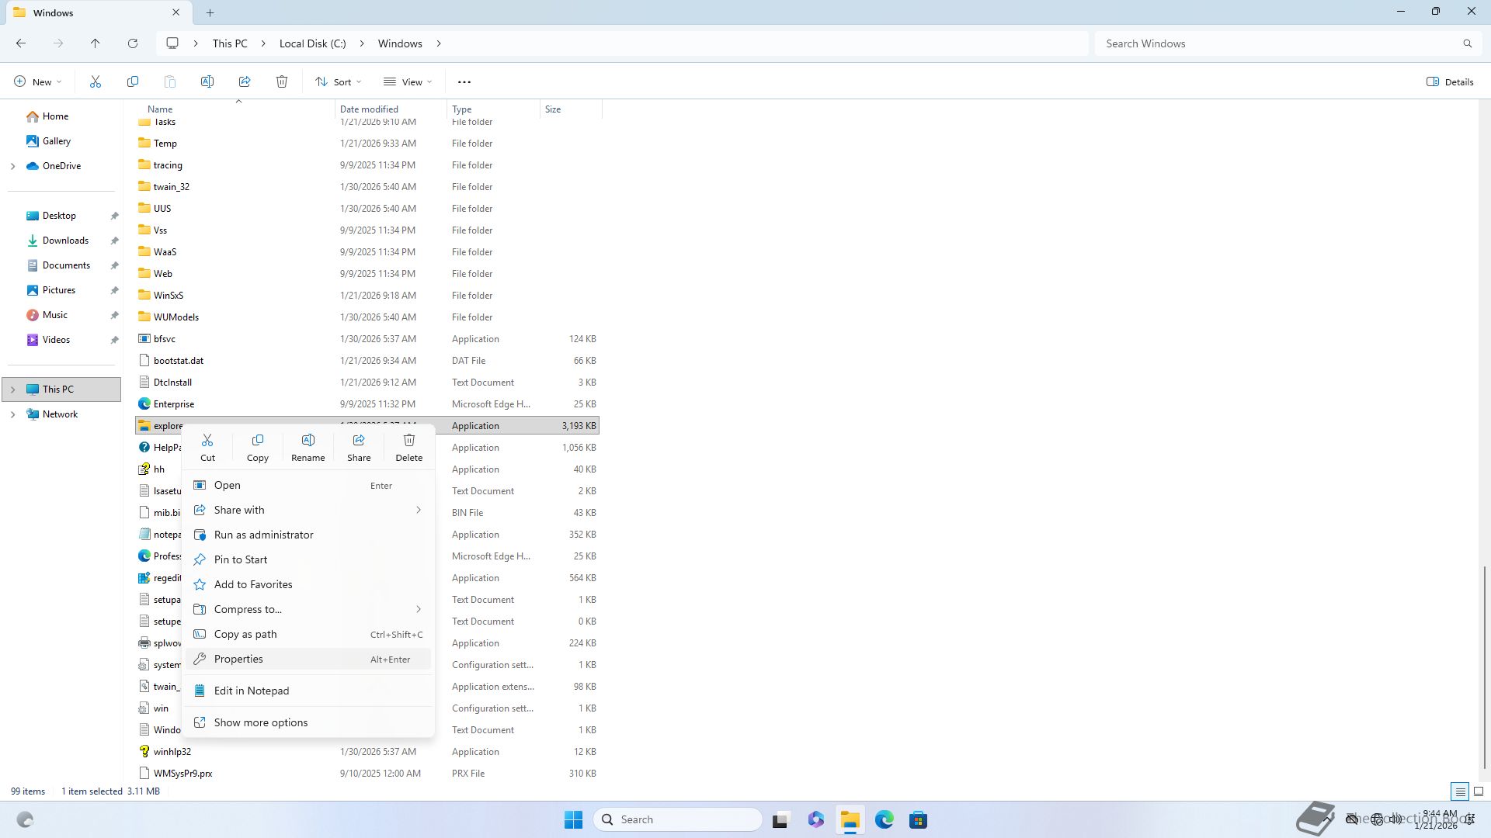The width and height of the screenshot is (1491, 838).
Task: Click the Refresh icon by the address bar
Action: pyautogui.click(x=133, y=43)
